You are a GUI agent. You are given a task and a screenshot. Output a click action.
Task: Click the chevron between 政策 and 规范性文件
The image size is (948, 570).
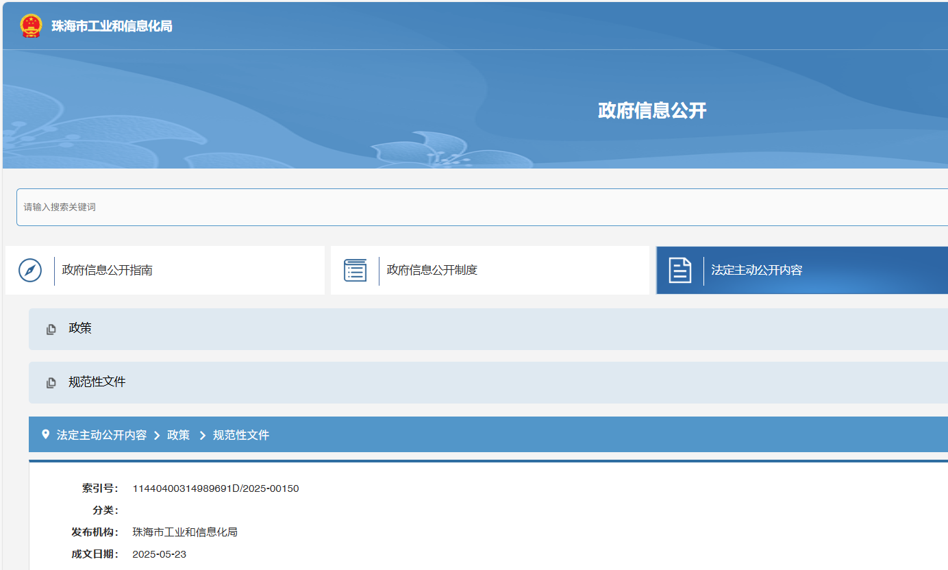202,434
